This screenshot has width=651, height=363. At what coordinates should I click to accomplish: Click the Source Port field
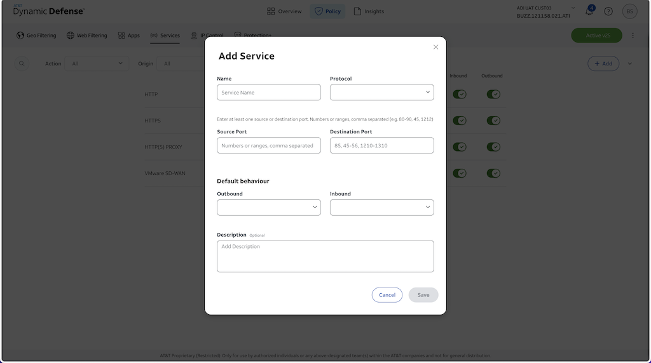pos(269,145)
